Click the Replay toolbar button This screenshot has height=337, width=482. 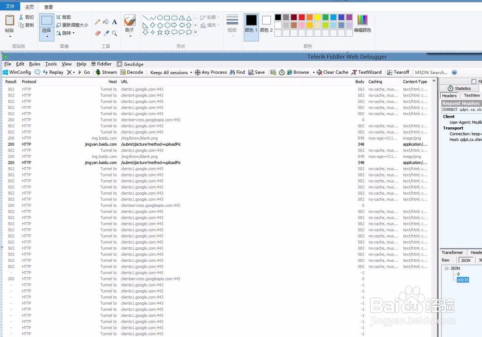coord(53,72)
